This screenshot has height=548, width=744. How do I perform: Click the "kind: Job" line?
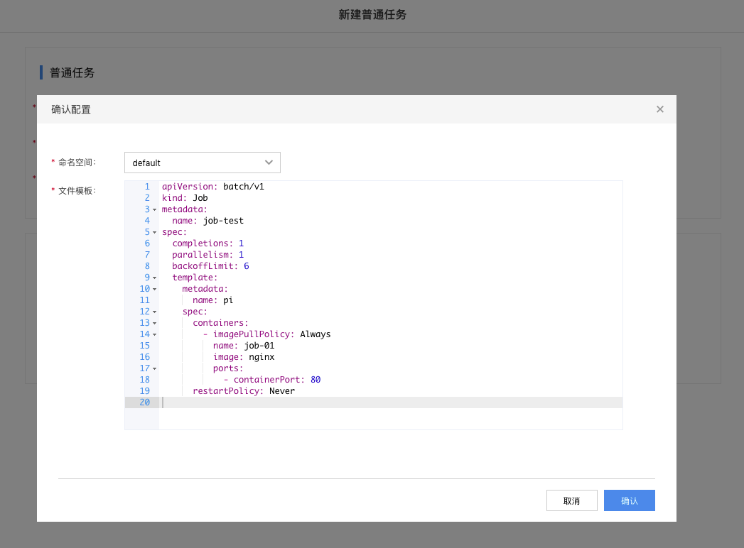185,198
